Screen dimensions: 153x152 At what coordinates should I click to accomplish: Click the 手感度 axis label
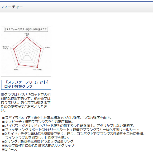pyautogui.click(x=27, y=34)
